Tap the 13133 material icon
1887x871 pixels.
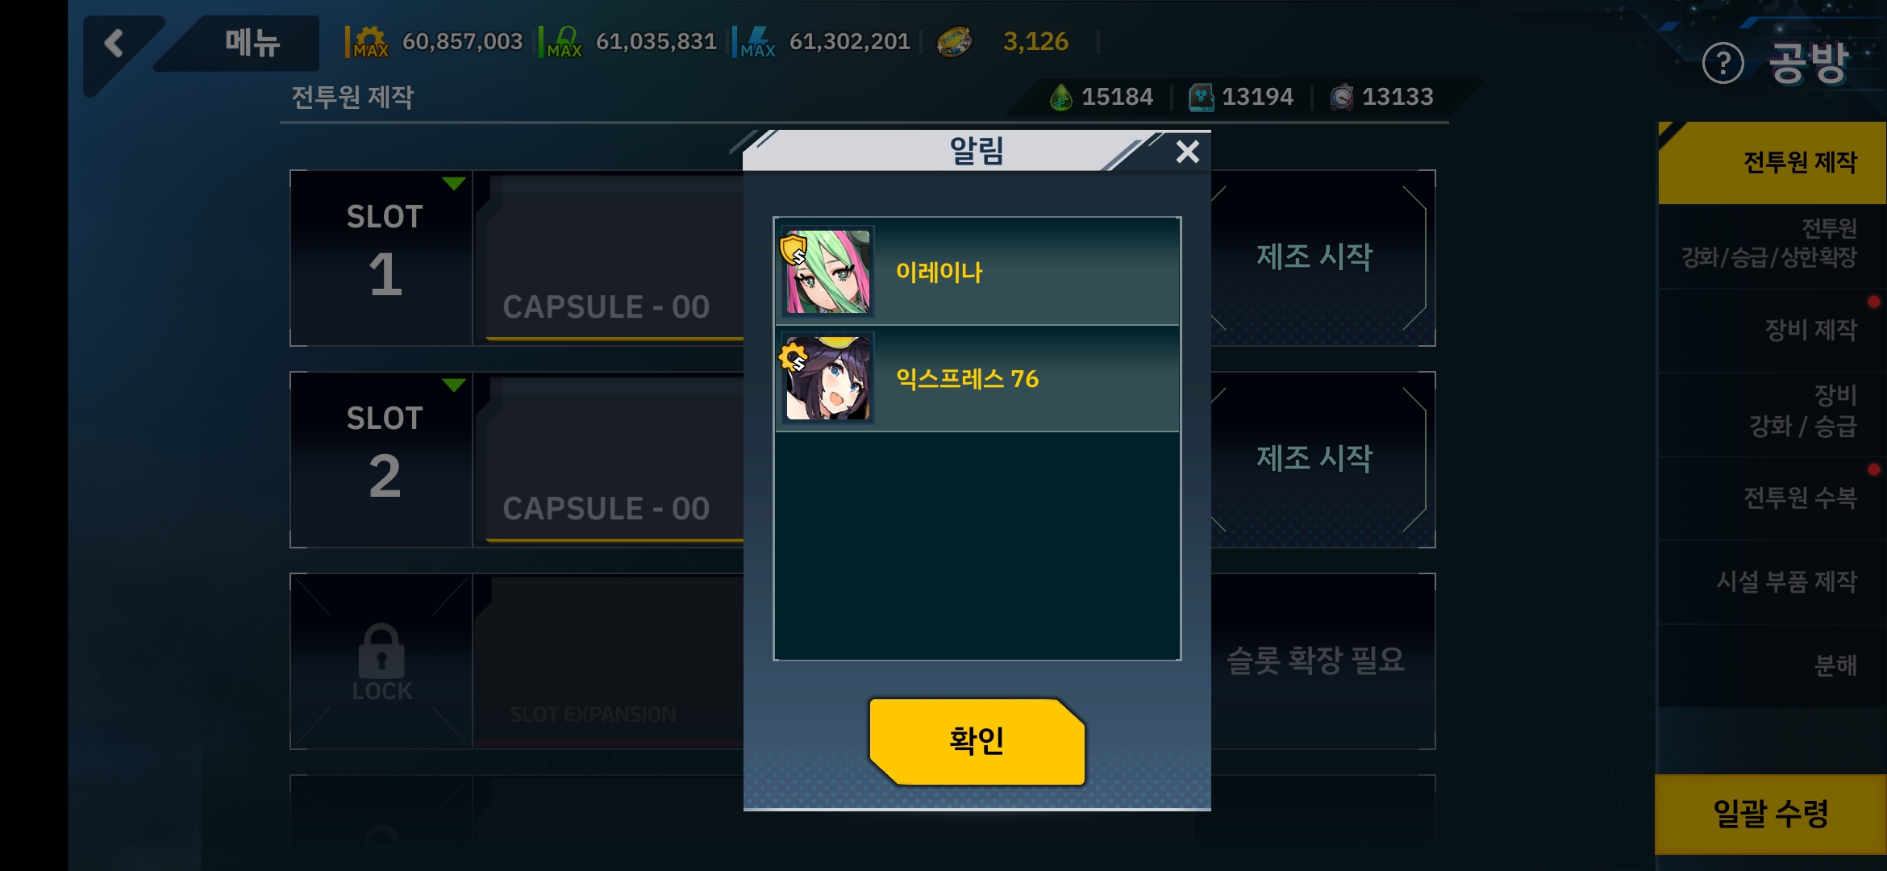point(1341,97)
